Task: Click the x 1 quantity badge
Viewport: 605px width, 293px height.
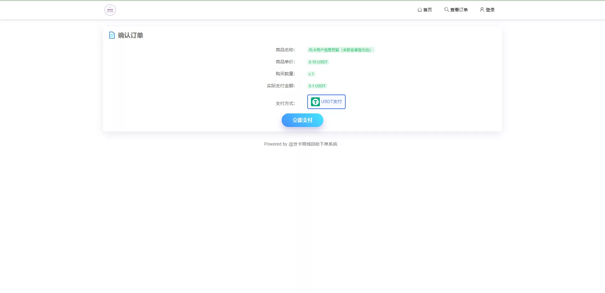Action: [x=311, y=74]
